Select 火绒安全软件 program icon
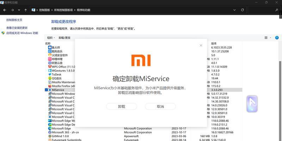Image resolution: width=282 pixels, height=141 pixels. (x=50, y=55)
